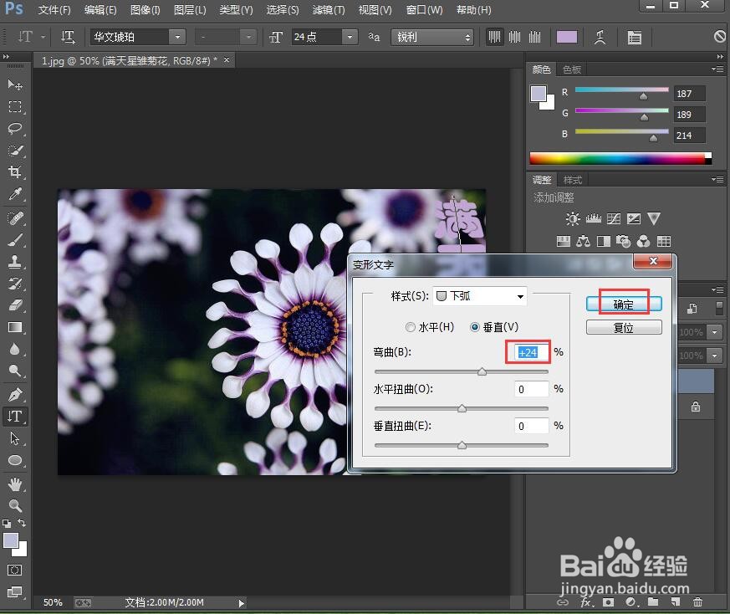This screenshot has height=614, width=730.
Task: Select the Zoom tool in toolbox
Action: point(15,505)
